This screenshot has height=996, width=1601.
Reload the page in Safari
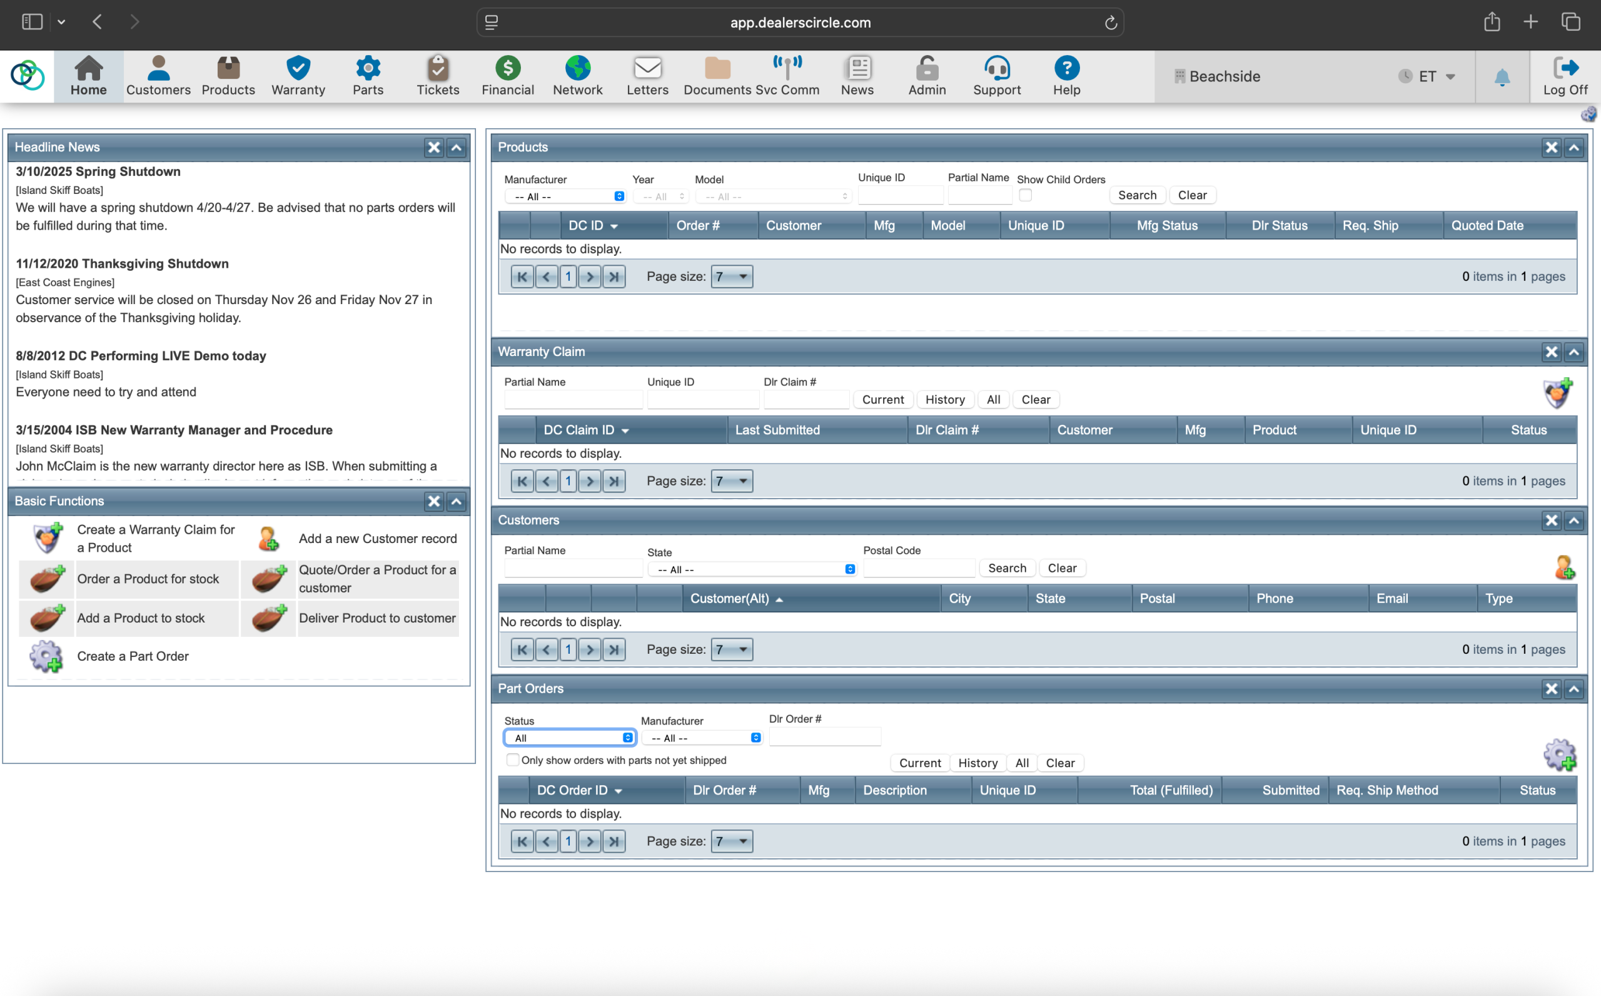point(1111,23)
